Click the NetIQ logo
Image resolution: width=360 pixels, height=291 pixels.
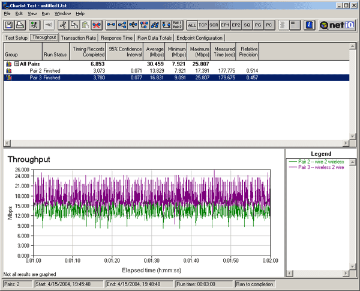(338, 25)
